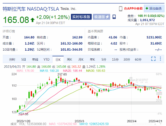Click the MA30: 185.63 indicator label

(x=96, y=71)
